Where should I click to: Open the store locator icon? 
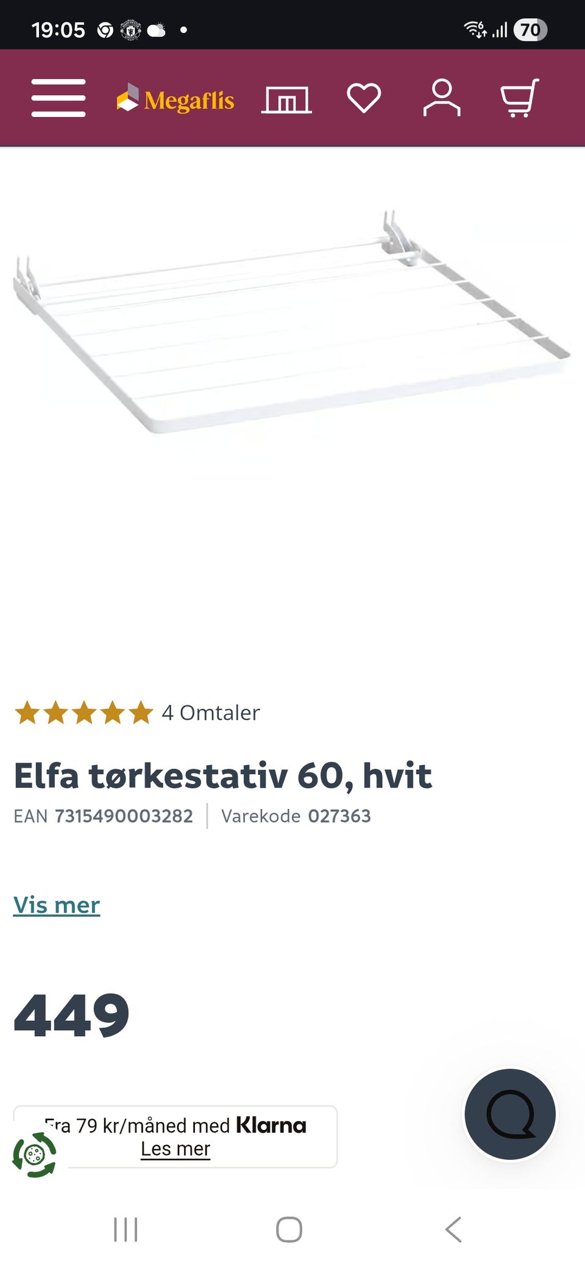click(286, 99)
